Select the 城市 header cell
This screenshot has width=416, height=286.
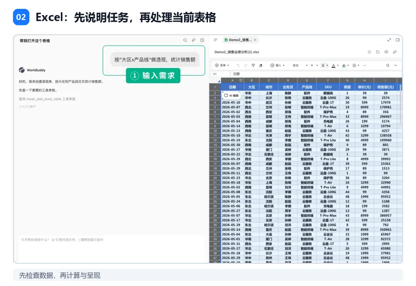pos(269,87)
